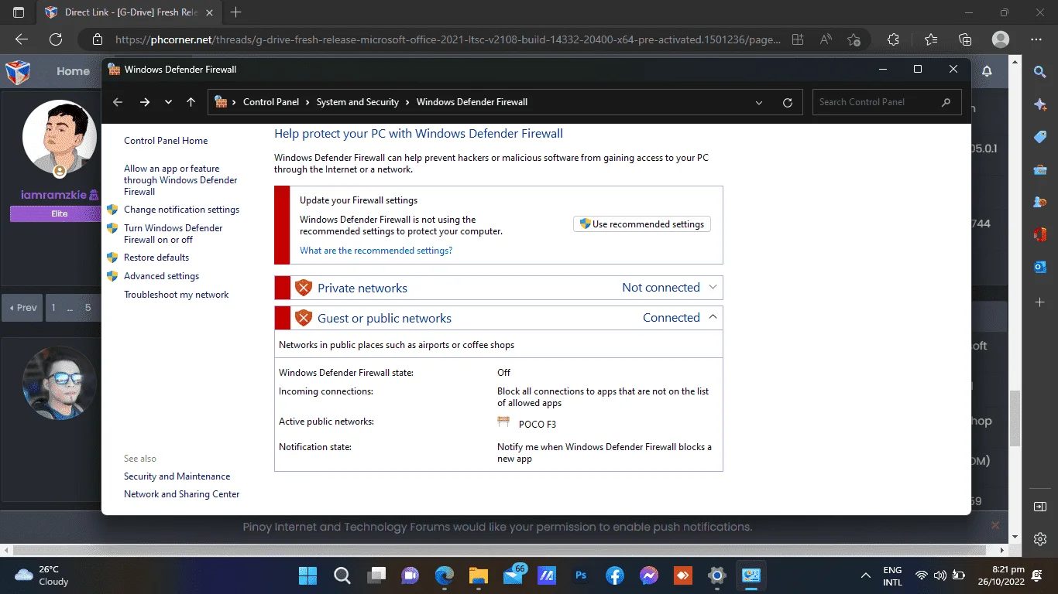Open Turn Windows Defender Firewall on or off
The height and width of the screenshot is (594, 1058).
click(173, 234)
